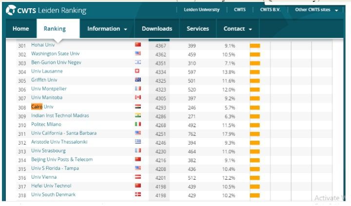Click value 4293 in Cairo Univ row
This screenshot has width=351, height=206.
[161, 108]
